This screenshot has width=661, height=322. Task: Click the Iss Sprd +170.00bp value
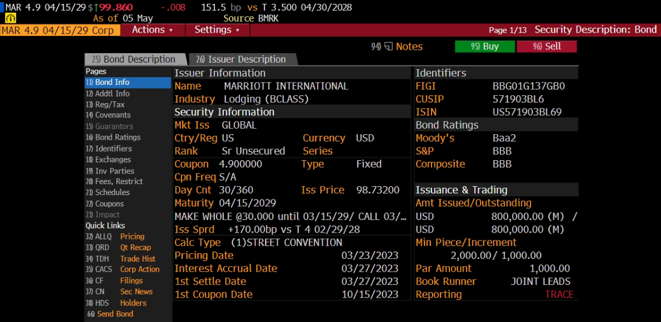pyautogui.click(x=294, y=229)
